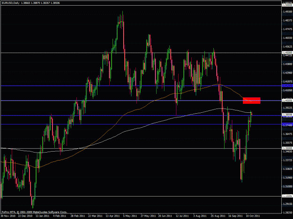
Task: Click the 27 May 2011 date label
Action: (x=148, y=216)
